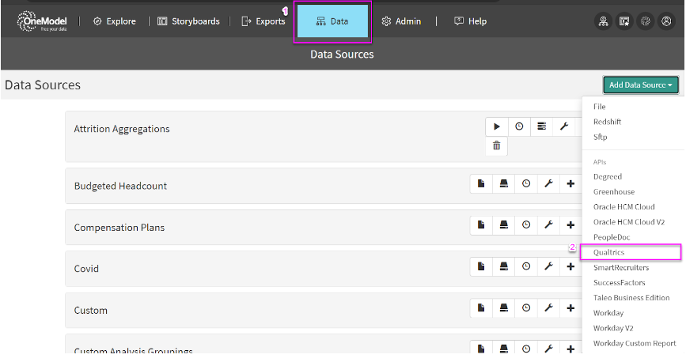Run the Attrition Aggregations data source
Image resolution: width=686 pixels, height=362 pixels.
[x=497, y=126]
